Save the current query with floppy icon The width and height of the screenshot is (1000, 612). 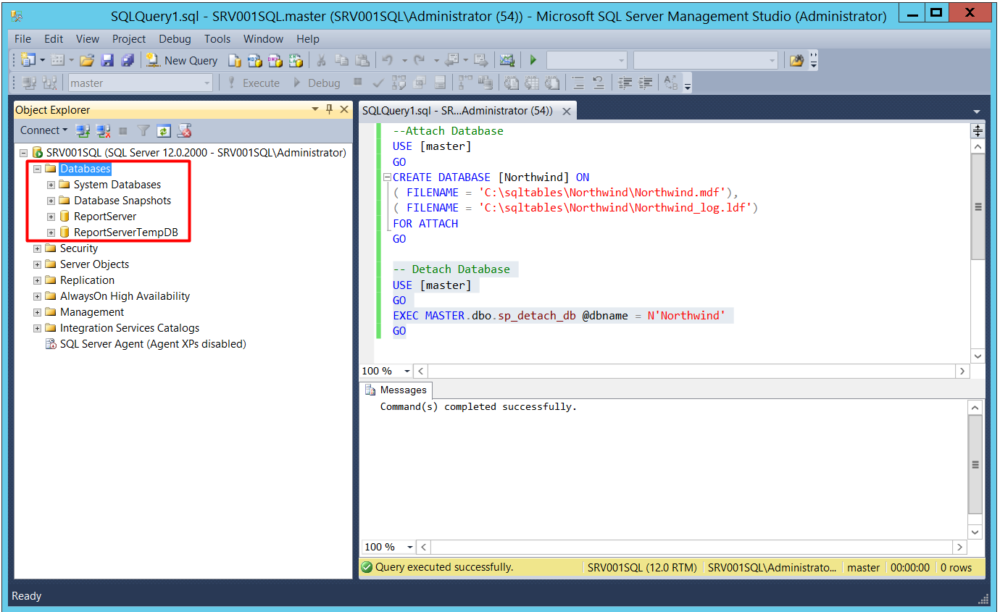pyautogui.click(x=107, y=60)
